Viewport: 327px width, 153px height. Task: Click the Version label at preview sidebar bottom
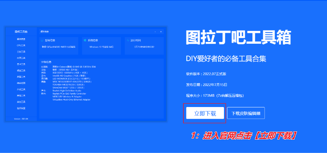[x=21, y=119]
